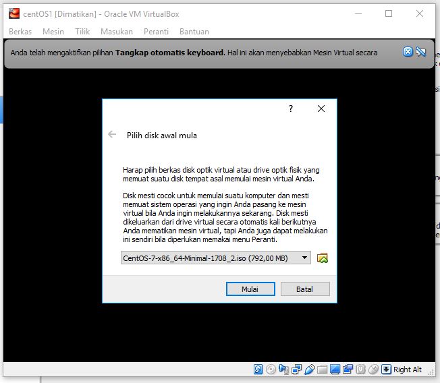Click the CPU virtualization status icon
The width and height of the screenshot is (440, 383).
[360, 370]
